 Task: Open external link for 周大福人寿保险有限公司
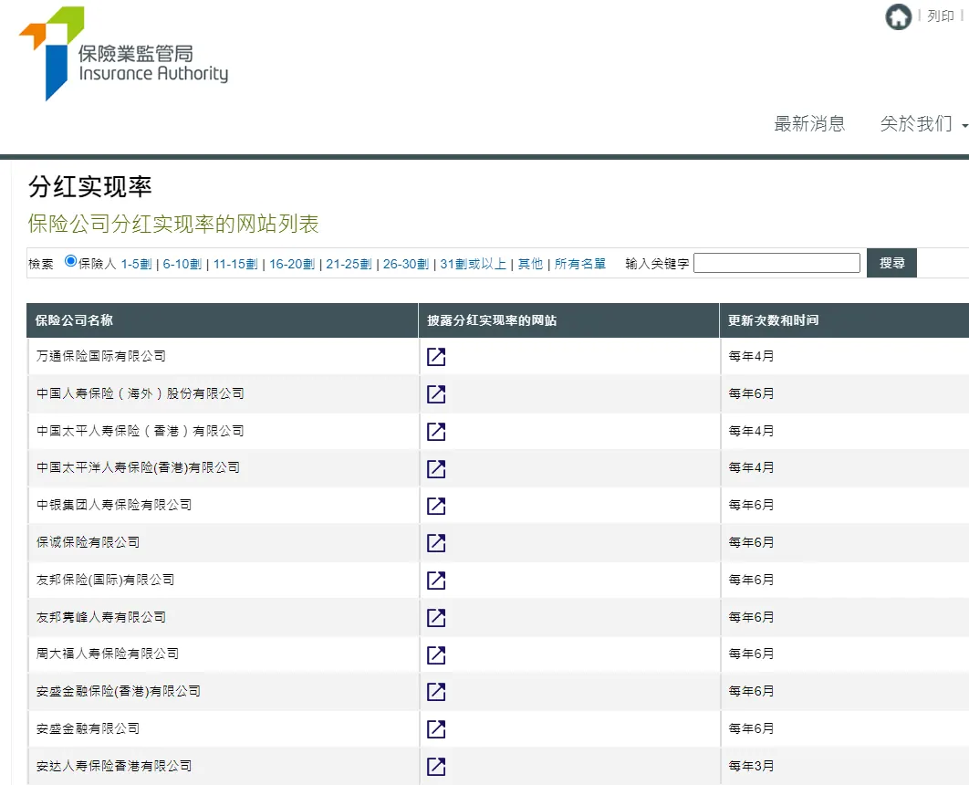tap(436, 654)
